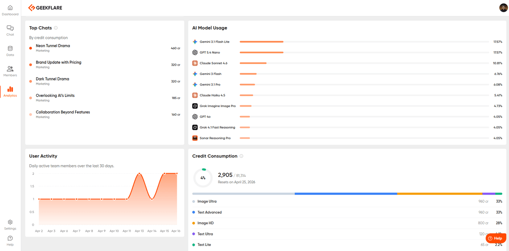The width and height of the screenshot is (509, 251).
Task: Click the Claude Sonnet 4.6 model icon
Action: [195, 63]
